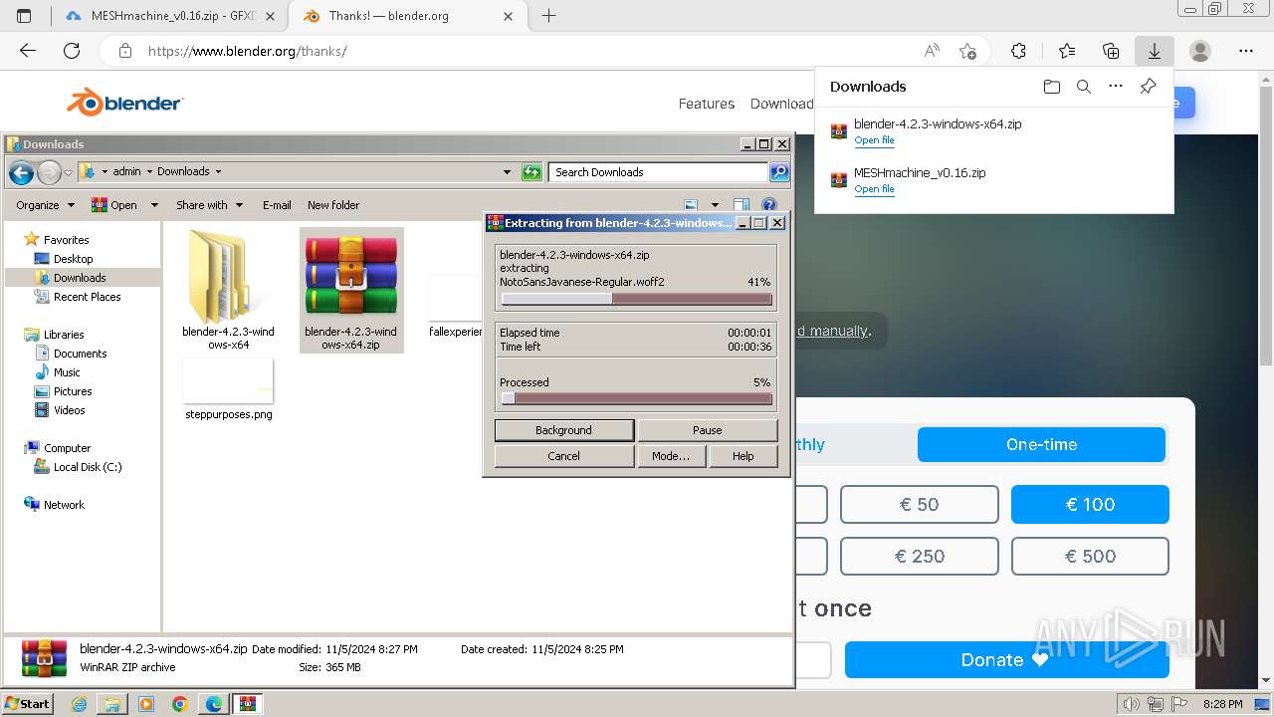Click the Mode... button in WinRAR

(x=671, y=456)
